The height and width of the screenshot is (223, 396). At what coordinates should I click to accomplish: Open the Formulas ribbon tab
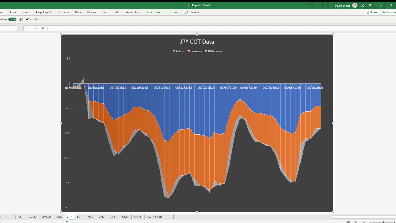[x=63, y=12]
